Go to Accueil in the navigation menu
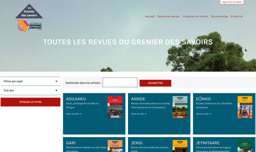 tap(150, 16)
